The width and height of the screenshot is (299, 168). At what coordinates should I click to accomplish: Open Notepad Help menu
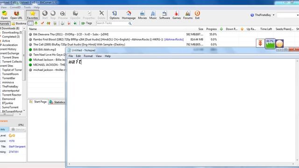coord(107,56)
